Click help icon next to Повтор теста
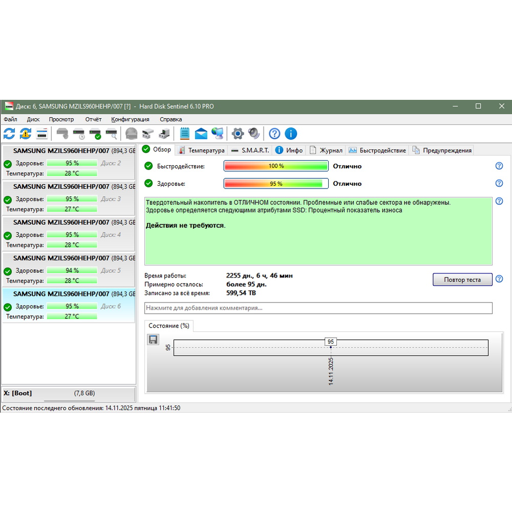The width and height of the screenshot is (512, 512). [499, 279]
